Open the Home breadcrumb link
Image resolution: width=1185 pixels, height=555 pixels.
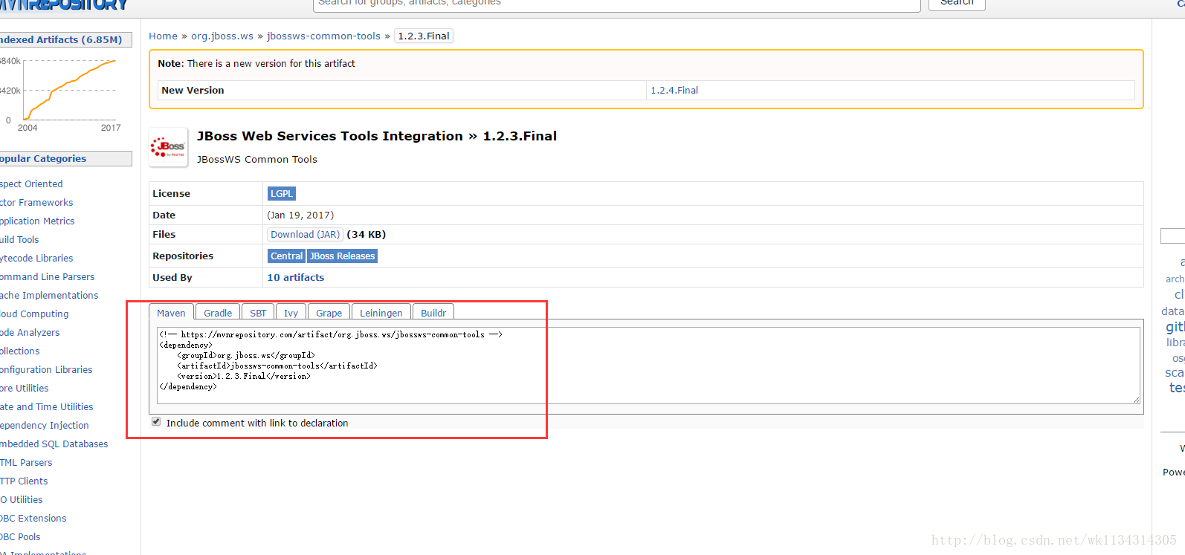pyautogui.click(x=163, y=36)
